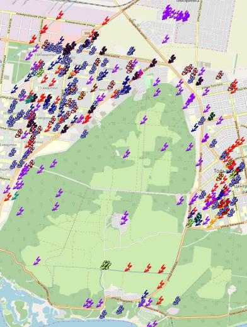Select the lone blue marker below the southwest highway junction

point(84,134)
